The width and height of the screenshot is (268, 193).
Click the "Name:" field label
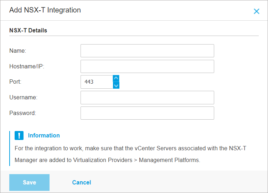point(18,51)
